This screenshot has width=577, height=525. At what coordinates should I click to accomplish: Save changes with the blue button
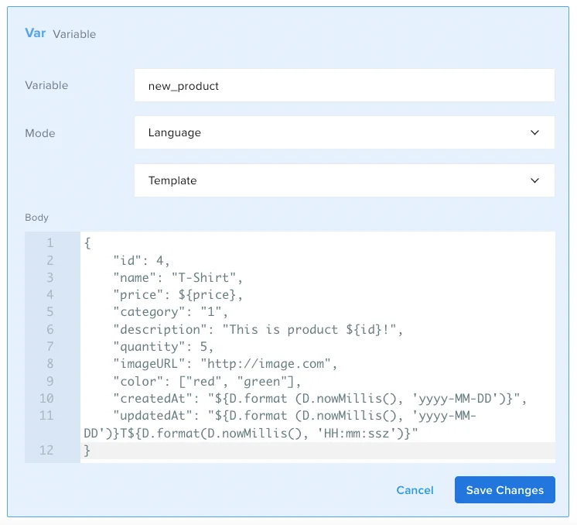pos(504,490)
